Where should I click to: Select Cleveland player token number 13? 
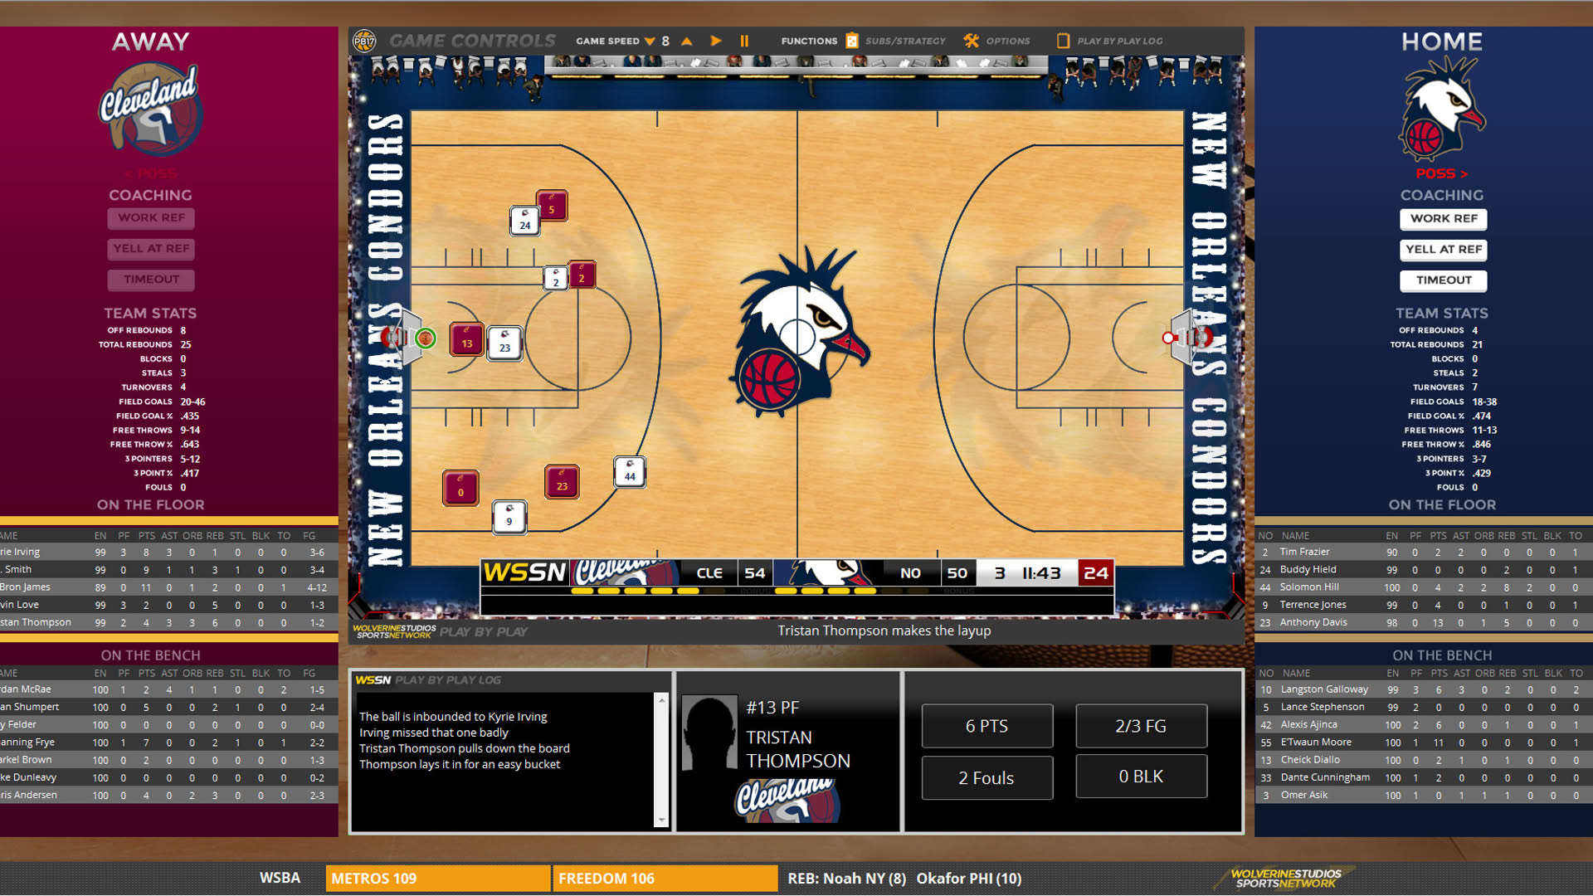pos(466,339)
